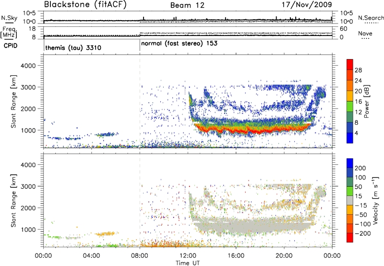Select the blue top segment of Velocity colorbar
384x266 pixels.
pyautogui.click(x=350, y=163)
